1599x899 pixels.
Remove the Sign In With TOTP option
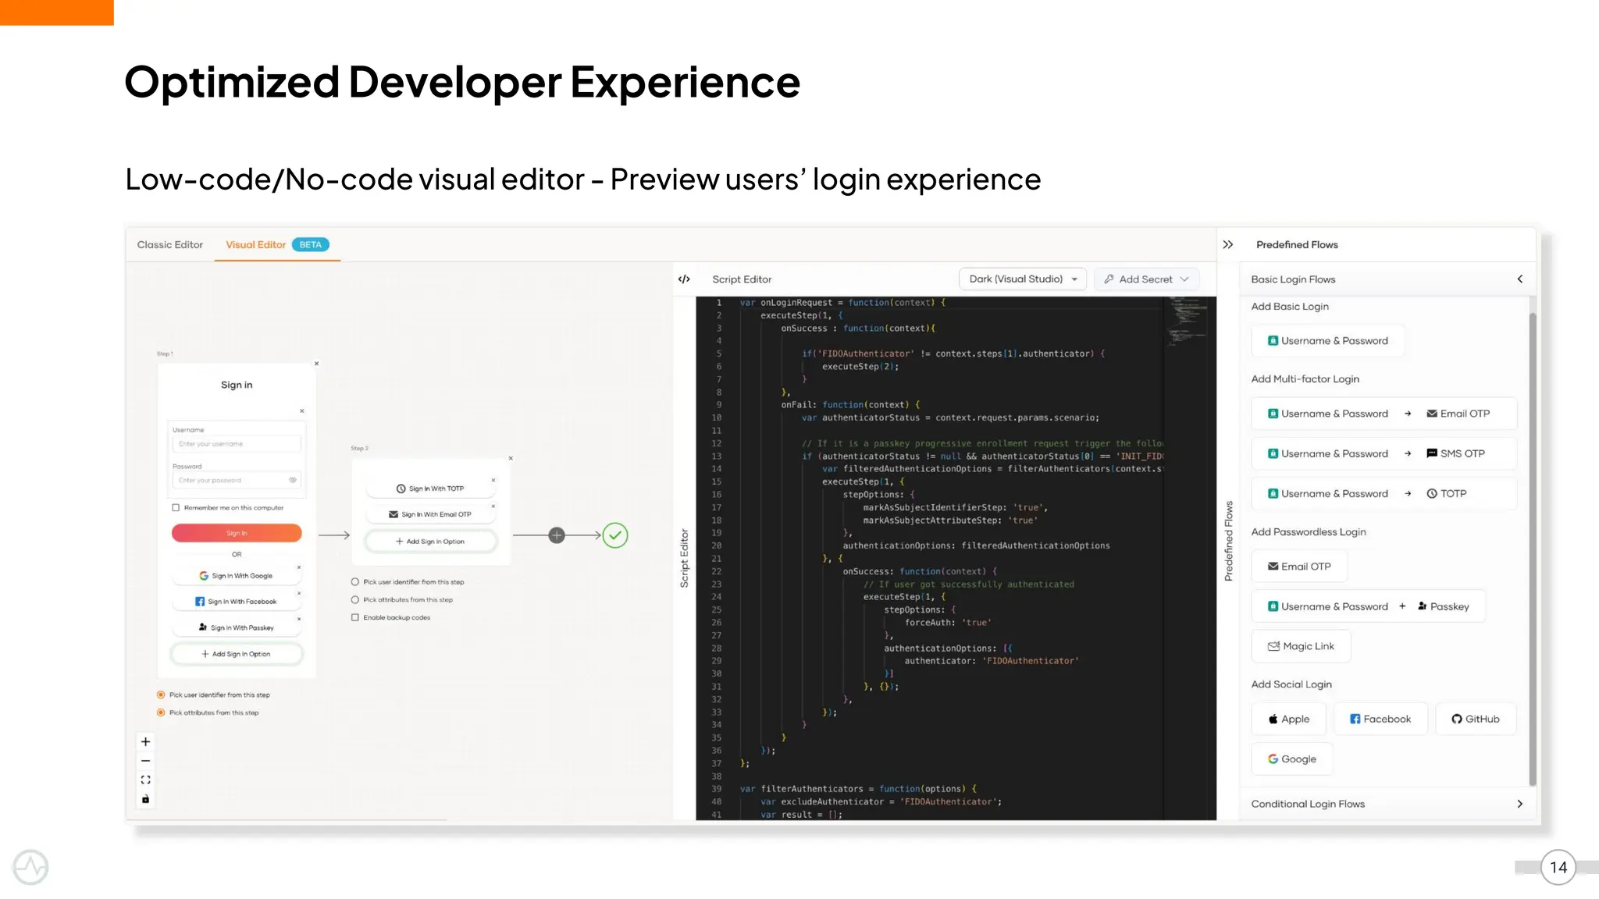pyautogui.click(x=493, y=480)
